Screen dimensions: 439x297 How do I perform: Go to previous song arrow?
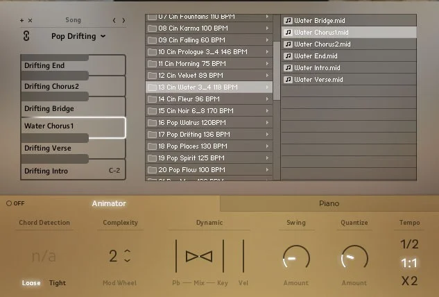114,20
